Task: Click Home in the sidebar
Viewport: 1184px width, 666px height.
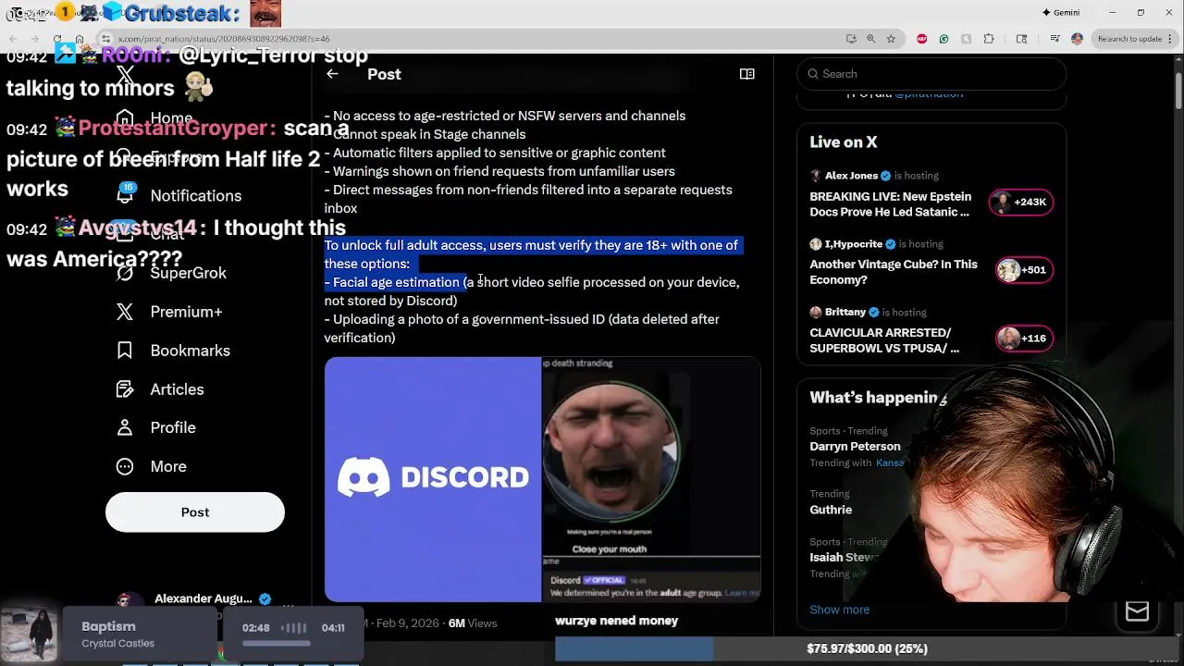Action: [171, 118]
